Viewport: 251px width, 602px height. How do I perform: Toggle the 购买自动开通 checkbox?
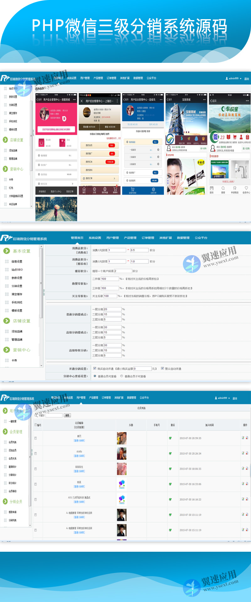(95, 368)
